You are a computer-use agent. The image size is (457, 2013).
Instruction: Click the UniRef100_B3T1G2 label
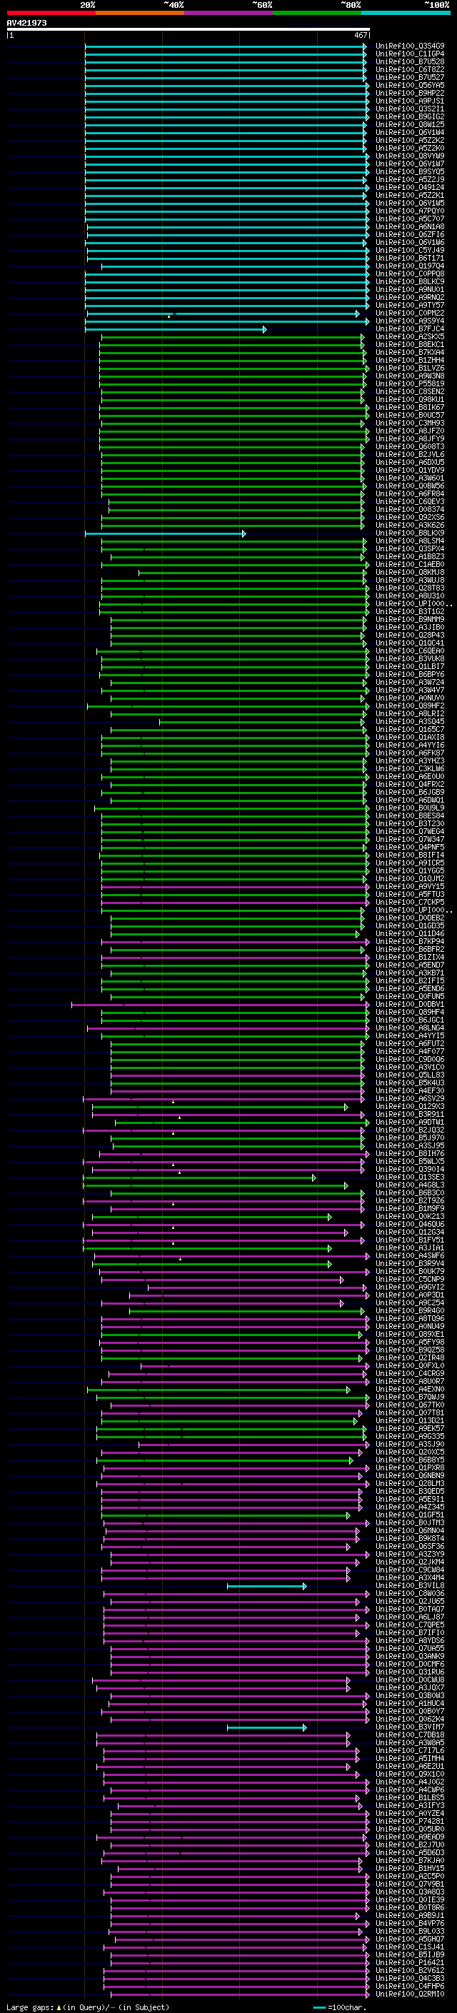click(x=410, y=612)
